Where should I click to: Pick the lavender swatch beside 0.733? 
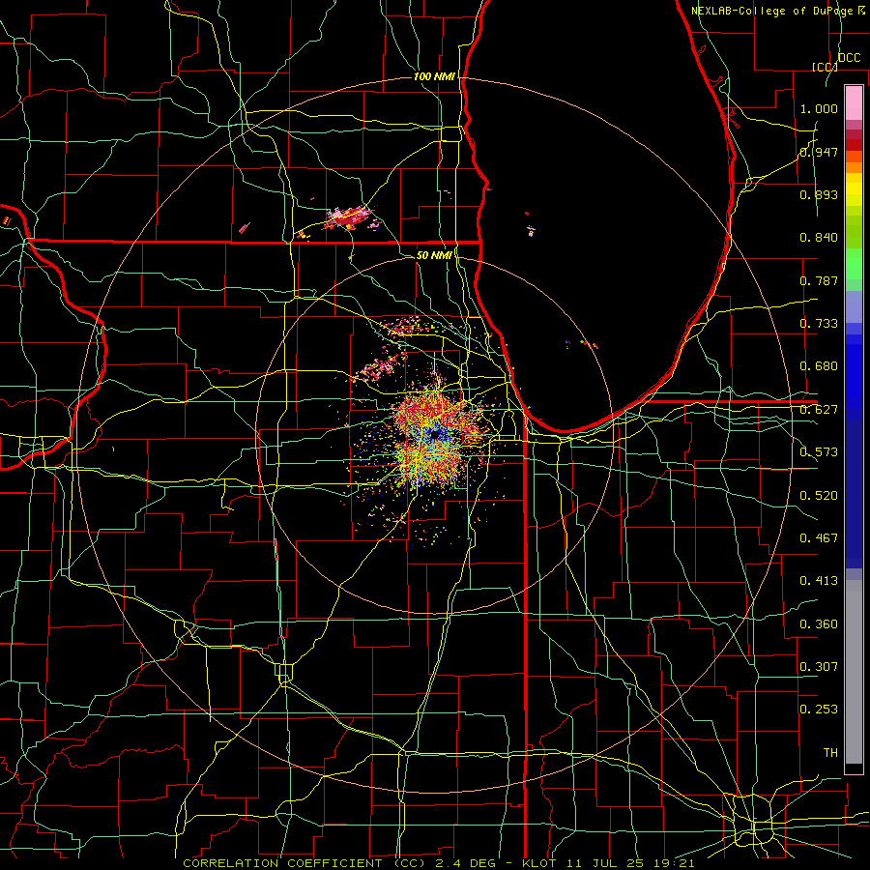pos(854,308)
